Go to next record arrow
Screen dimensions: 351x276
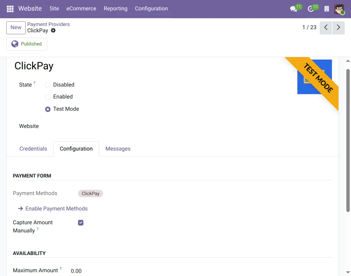click(338, 28)
